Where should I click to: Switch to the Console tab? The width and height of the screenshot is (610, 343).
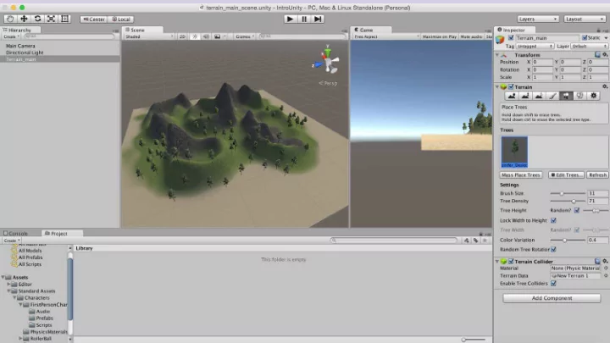tap(16, 234)
